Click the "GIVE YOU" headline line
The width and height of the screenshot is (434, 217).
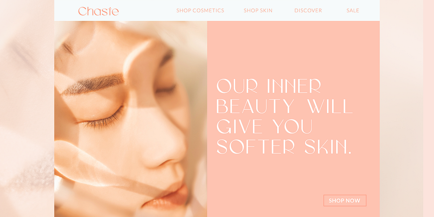coord(265,127)
